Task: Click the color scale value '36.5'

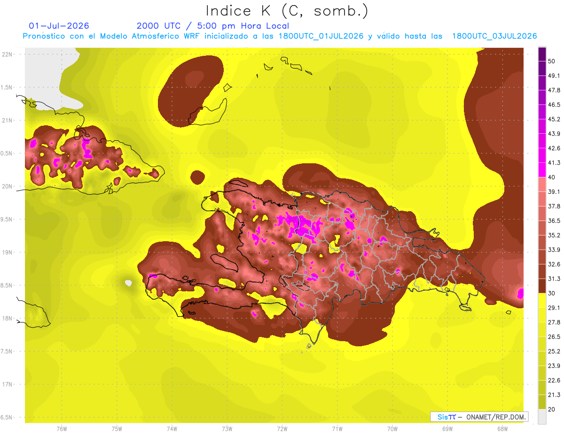Action: pos(554,221)
